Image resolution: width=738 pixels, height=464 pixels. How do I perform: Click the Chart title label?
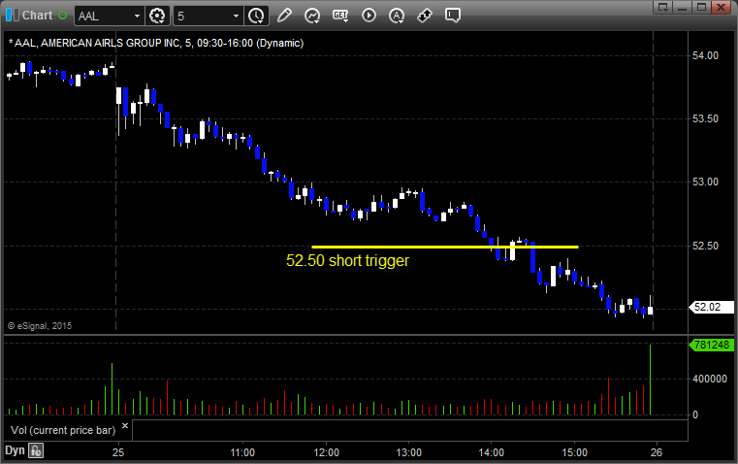(37, 16)
